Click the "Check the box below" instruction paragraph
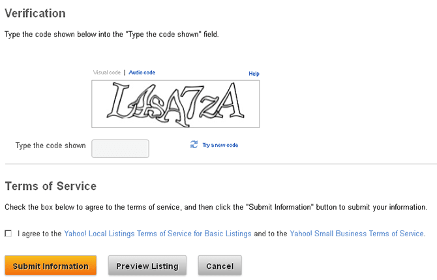The width and height of the screenshot is (437, 280). tap(215, 208)
